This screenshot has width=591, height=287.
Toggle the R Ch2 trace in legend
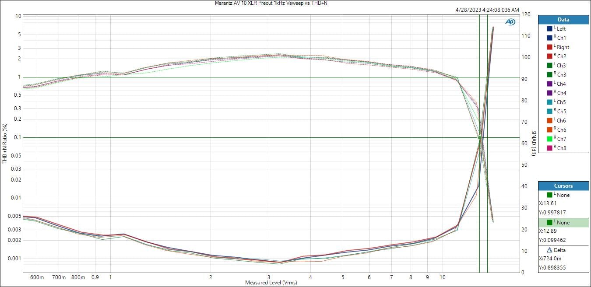point(561,56)
